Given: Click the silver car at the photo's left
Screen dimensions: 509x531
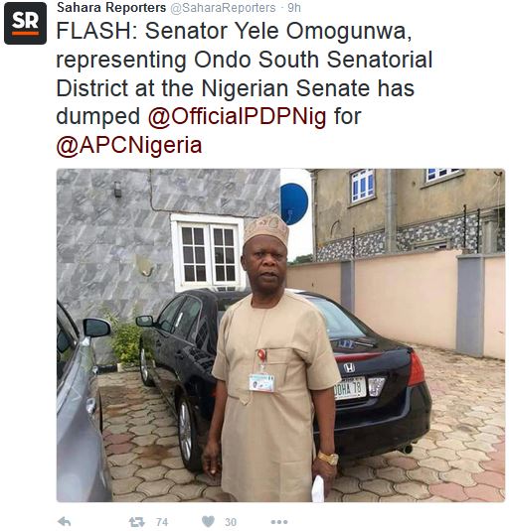Looking at the screenshot, I should click(x=84, y=406).
